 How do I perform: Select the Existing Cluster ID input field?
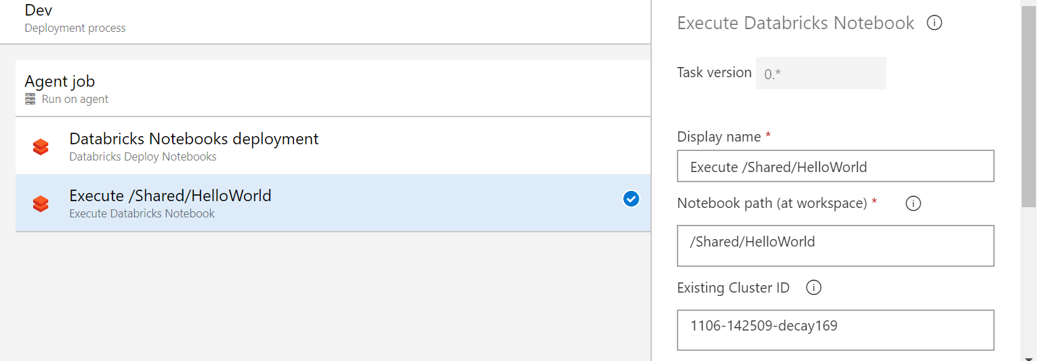pos(835,330)
